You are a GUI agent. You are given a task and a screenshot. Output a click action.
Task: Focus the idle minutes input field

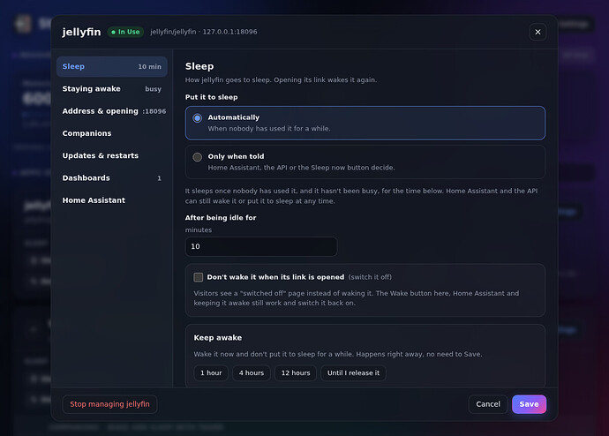point(261,246)
